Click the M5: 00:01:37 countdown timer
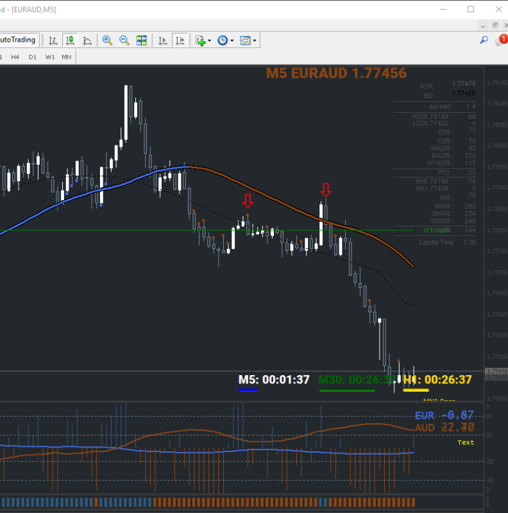The width and height of the screenshot is (508, 513). 274,380
